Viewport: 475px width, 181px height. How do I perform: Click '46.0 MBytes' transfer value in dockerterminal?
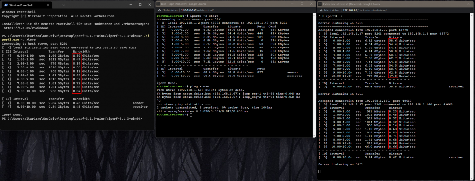tap(376, 146)
